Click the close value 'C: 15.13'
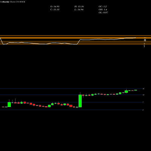This screenshot has height=151, width=151. pyautogui.click(x=55, y=10)
